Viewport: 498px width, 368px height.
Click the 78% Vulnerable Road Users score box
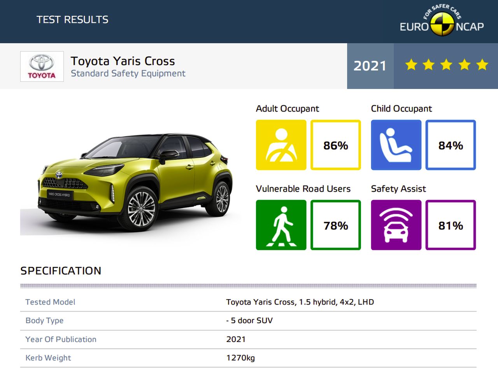pos(336,225)
